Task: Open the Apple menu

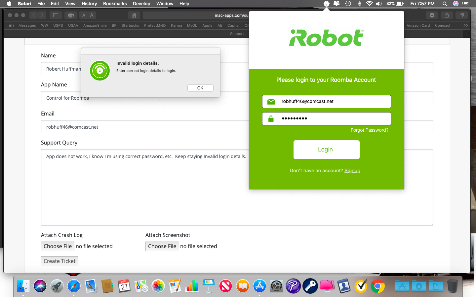Action: click(x=9, y=4)
